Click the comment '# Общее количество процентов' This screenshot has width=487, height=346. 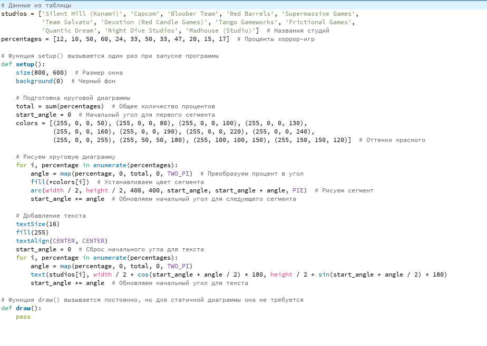click(x=163, y=106)
